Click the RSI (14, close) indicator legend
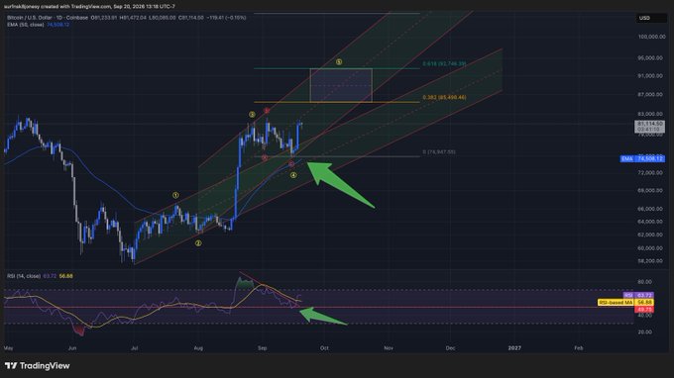674x378 pixels. coord(24,276)
